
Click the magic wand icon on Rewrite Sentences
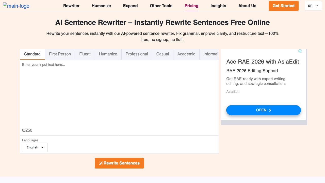(x=101, y=163)
